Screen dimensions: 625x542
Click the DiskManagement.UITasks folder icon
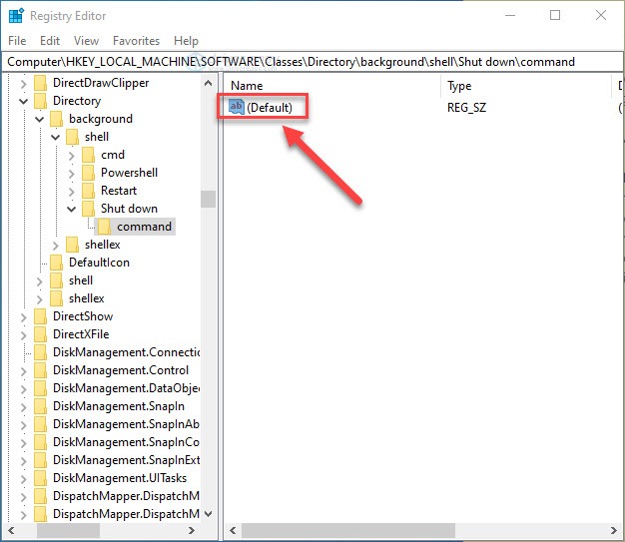click(41, 478)
